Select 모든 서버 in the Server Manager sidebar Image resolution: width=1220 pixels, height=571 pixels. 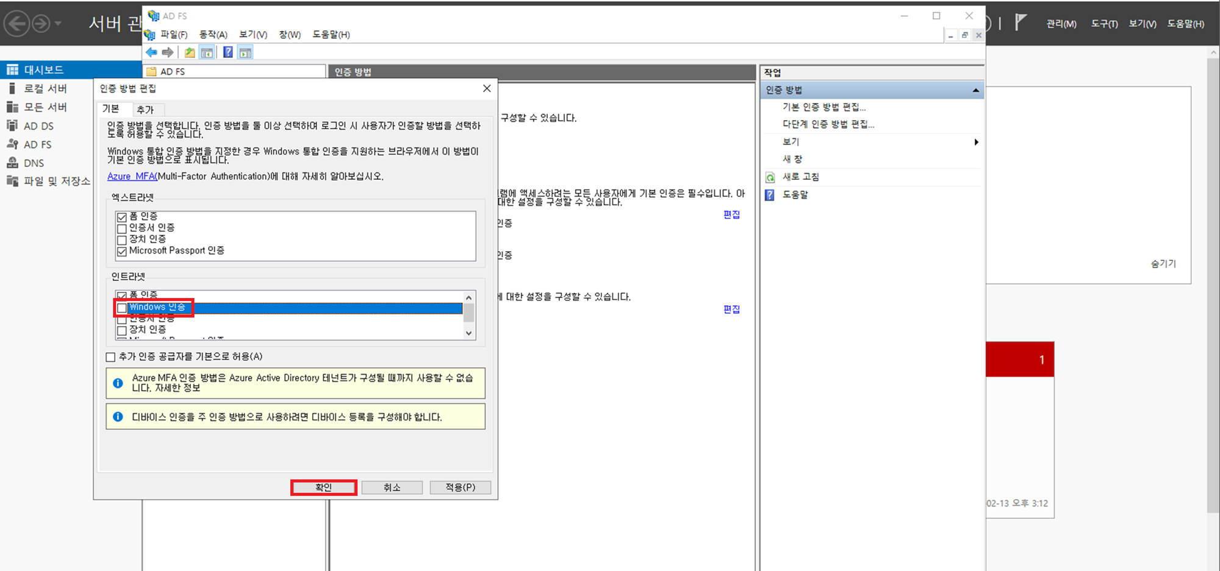pyautogui.click(x=46, y=107)
